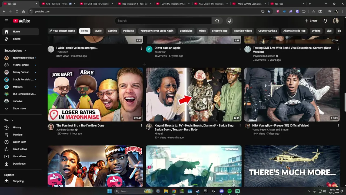Open Liked videos in the sidebar

point(21,149)
